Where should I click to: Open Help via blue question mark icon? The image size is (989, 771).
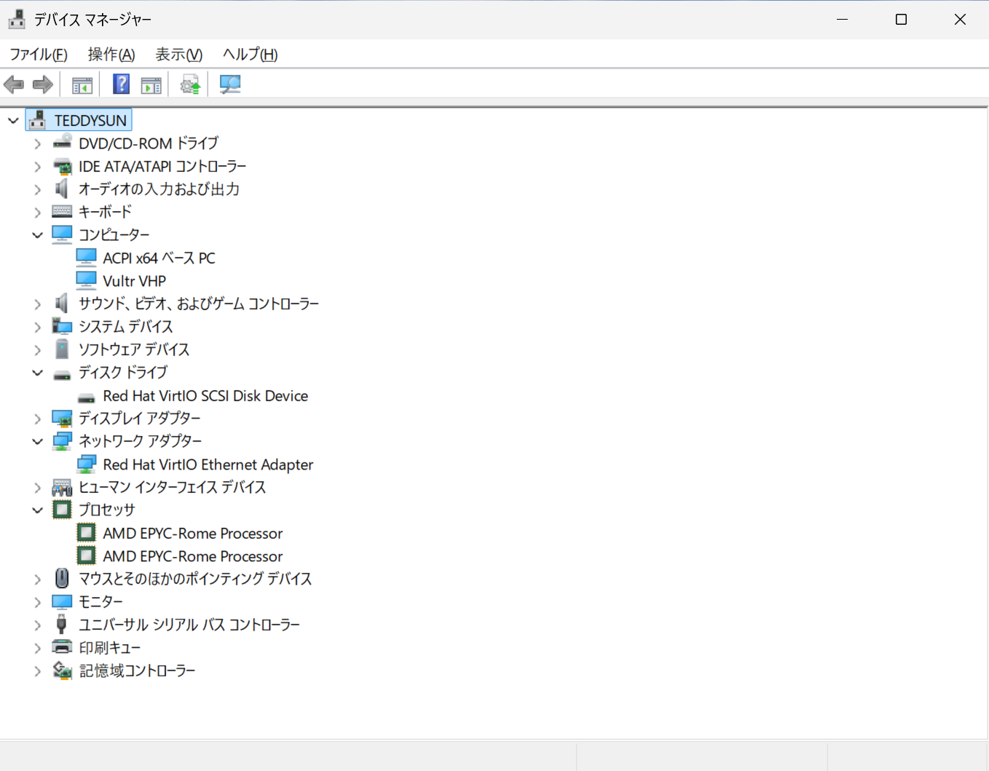point(122,84)
